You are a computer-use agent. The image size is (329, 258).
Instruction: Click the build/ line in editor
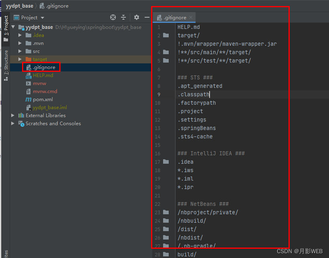[x=187, y=254]
